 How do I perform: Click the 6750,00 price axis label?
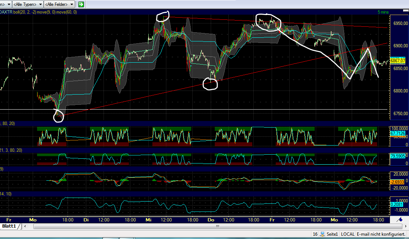click(401, 114)
